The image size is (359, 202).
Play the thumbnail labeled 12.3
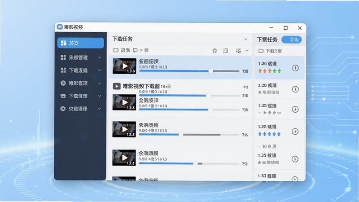click(x=124, y=102)
